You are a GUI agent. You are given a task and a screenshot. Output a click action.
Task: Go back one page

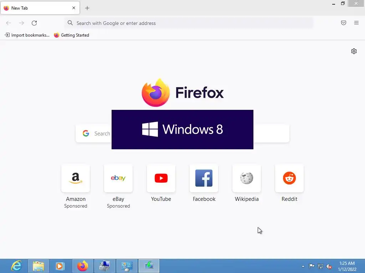[9, 23]
